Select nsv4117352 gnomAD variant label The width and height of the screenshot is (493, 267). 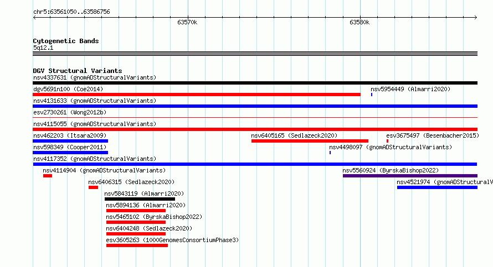[95, 159]
